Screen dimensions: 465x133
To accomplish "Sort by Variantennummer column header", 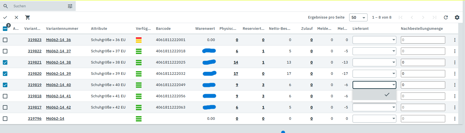I will pos(62,29).
